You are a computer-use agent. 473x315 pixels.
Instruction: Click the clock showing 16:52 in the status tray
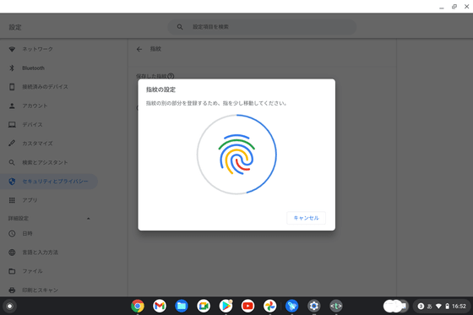tap(459, 307)
